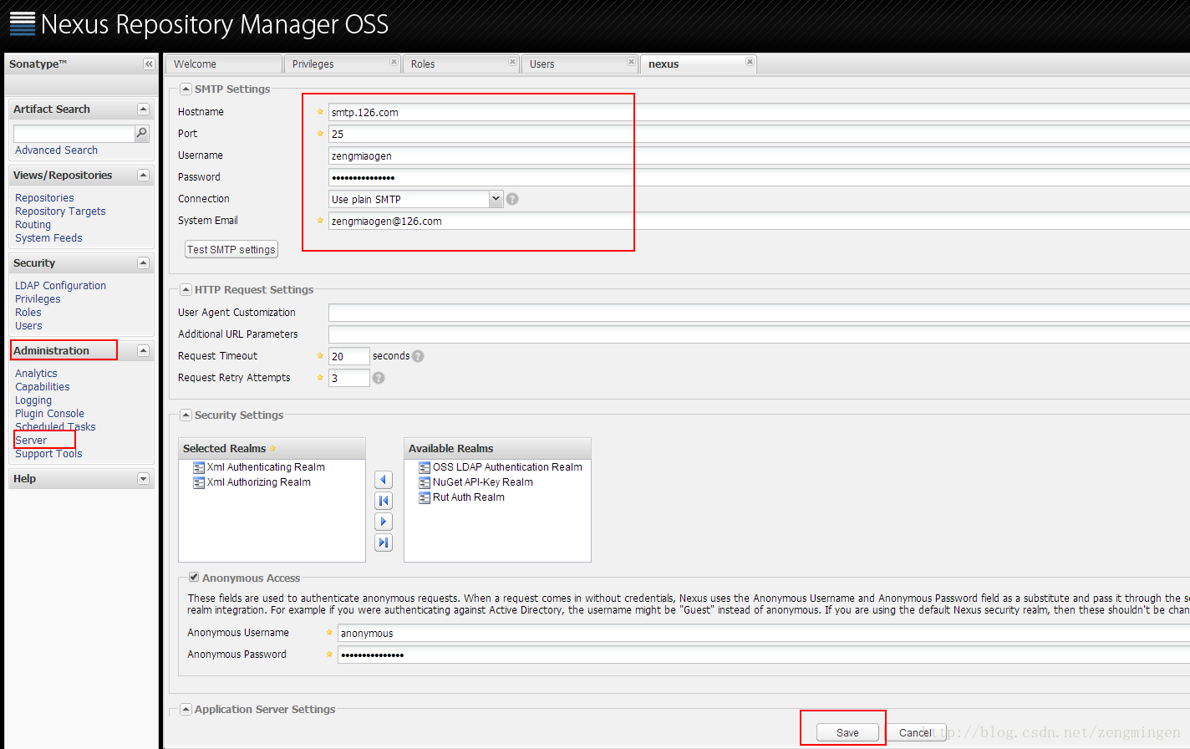Click the Test SMTP settings button
The height and width of the screenshot is (749, 1190).
231,249
